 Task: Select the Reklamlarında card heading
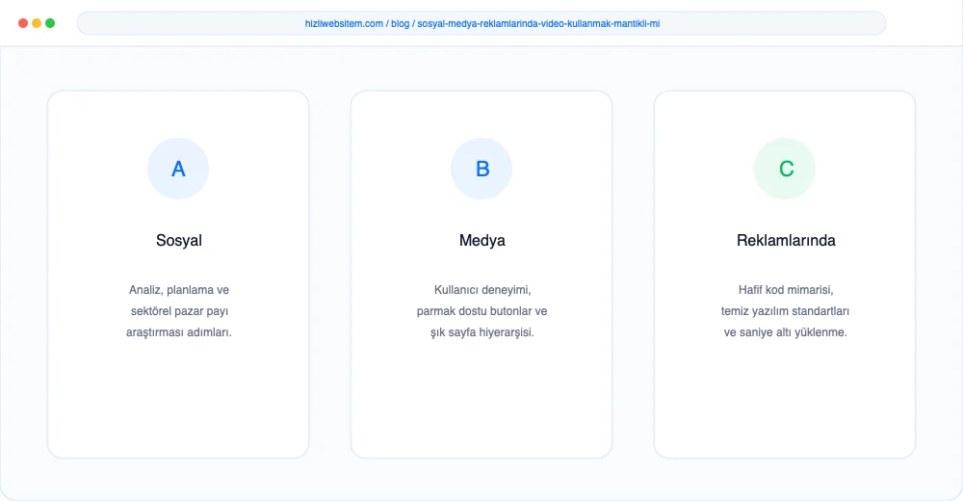coord(786,240)
